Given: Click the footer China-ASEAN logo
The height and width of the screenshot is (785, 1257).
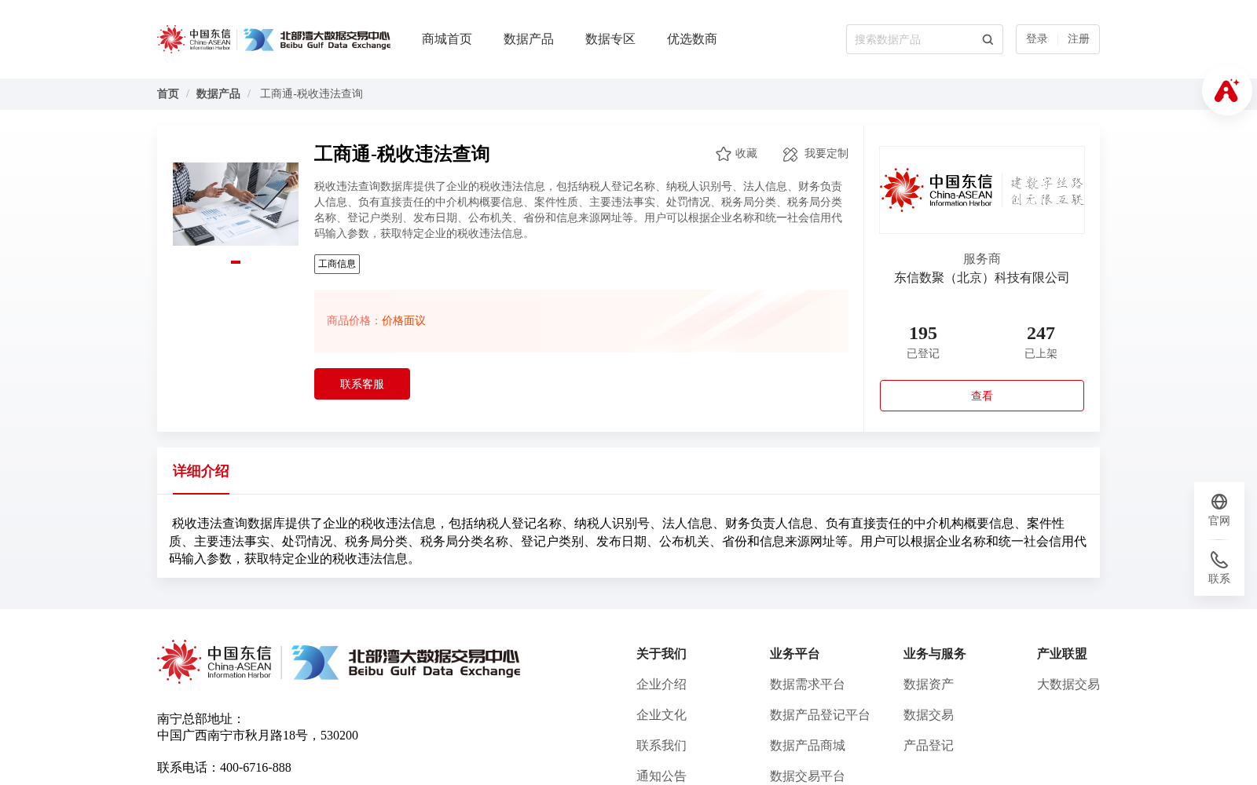Looking at the screenshot, I should tap(214, 662).
